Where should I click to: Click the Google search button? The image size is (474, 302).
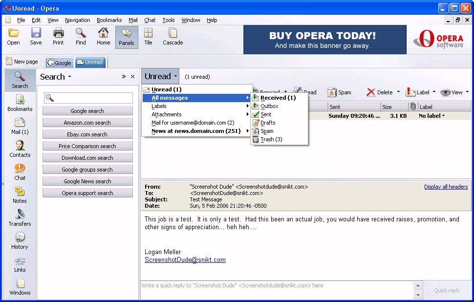pyautogui.click(x=87, y=111)
